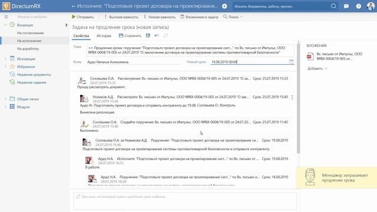Click the Соловьева О.А. Рассмотрение thread entry
Viewport: 377px width, 212px height.
pos(184,82)
